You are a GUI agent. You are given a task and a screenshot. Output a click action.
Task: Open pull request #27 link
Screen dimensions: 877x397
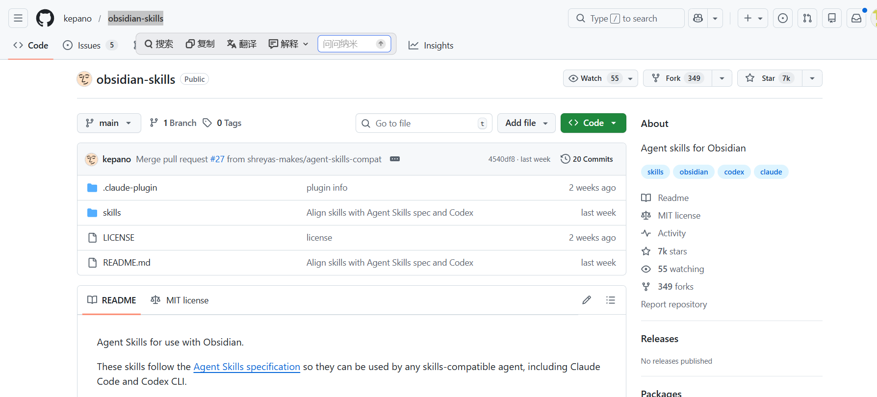217,159
